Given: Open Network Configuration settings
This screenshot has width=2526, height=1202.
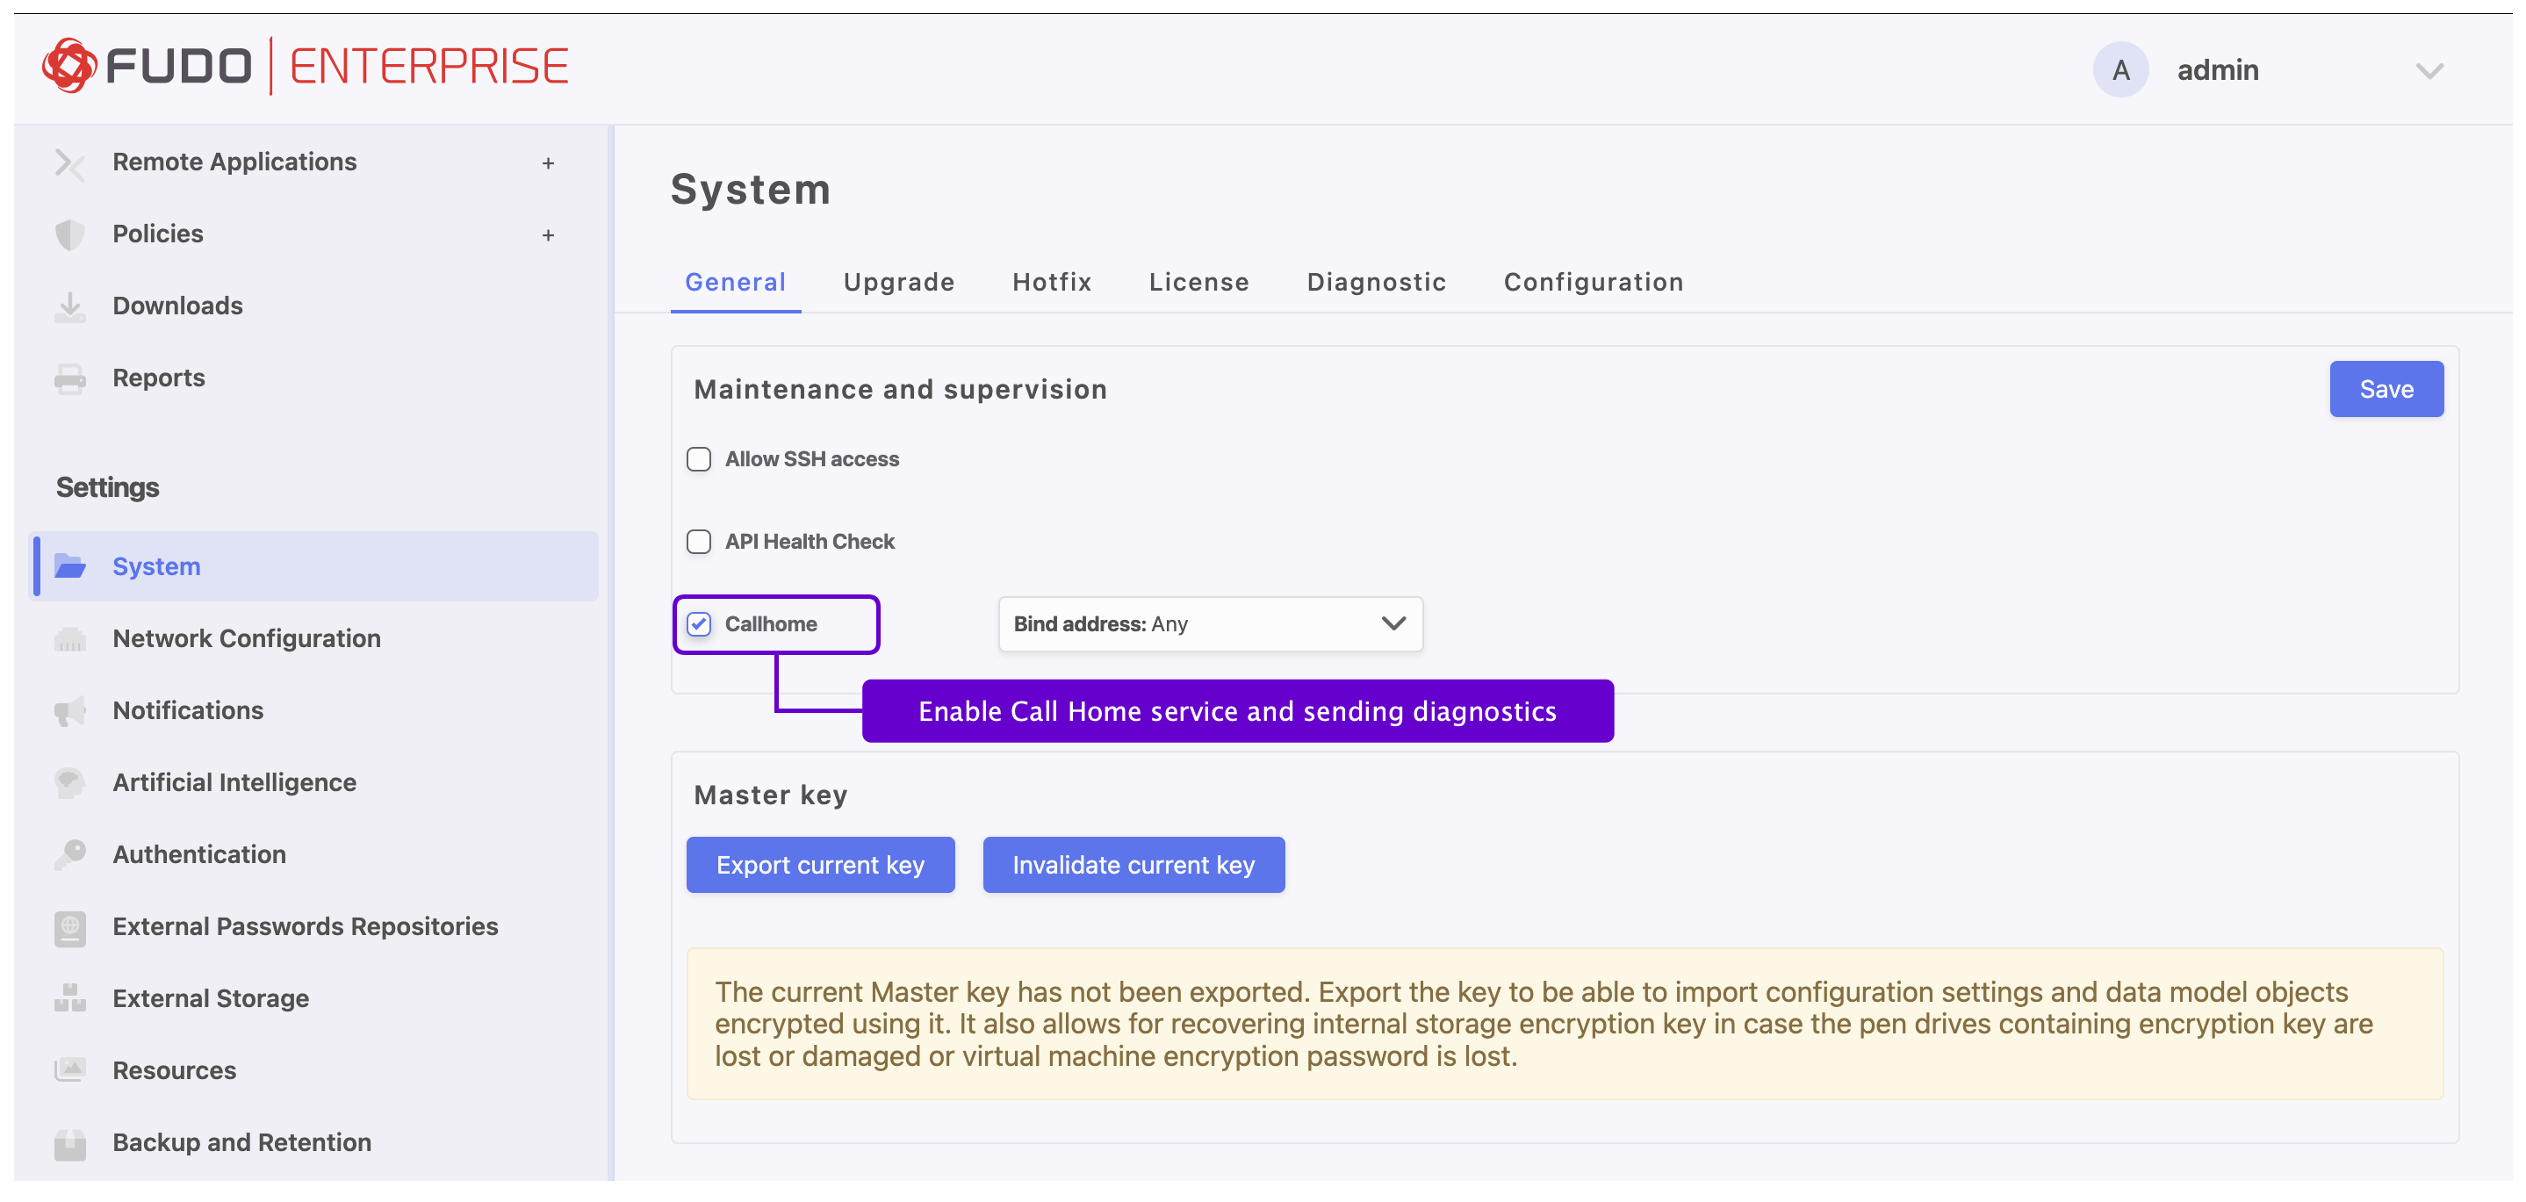Looking at the screenshot, I should (247, 639).
